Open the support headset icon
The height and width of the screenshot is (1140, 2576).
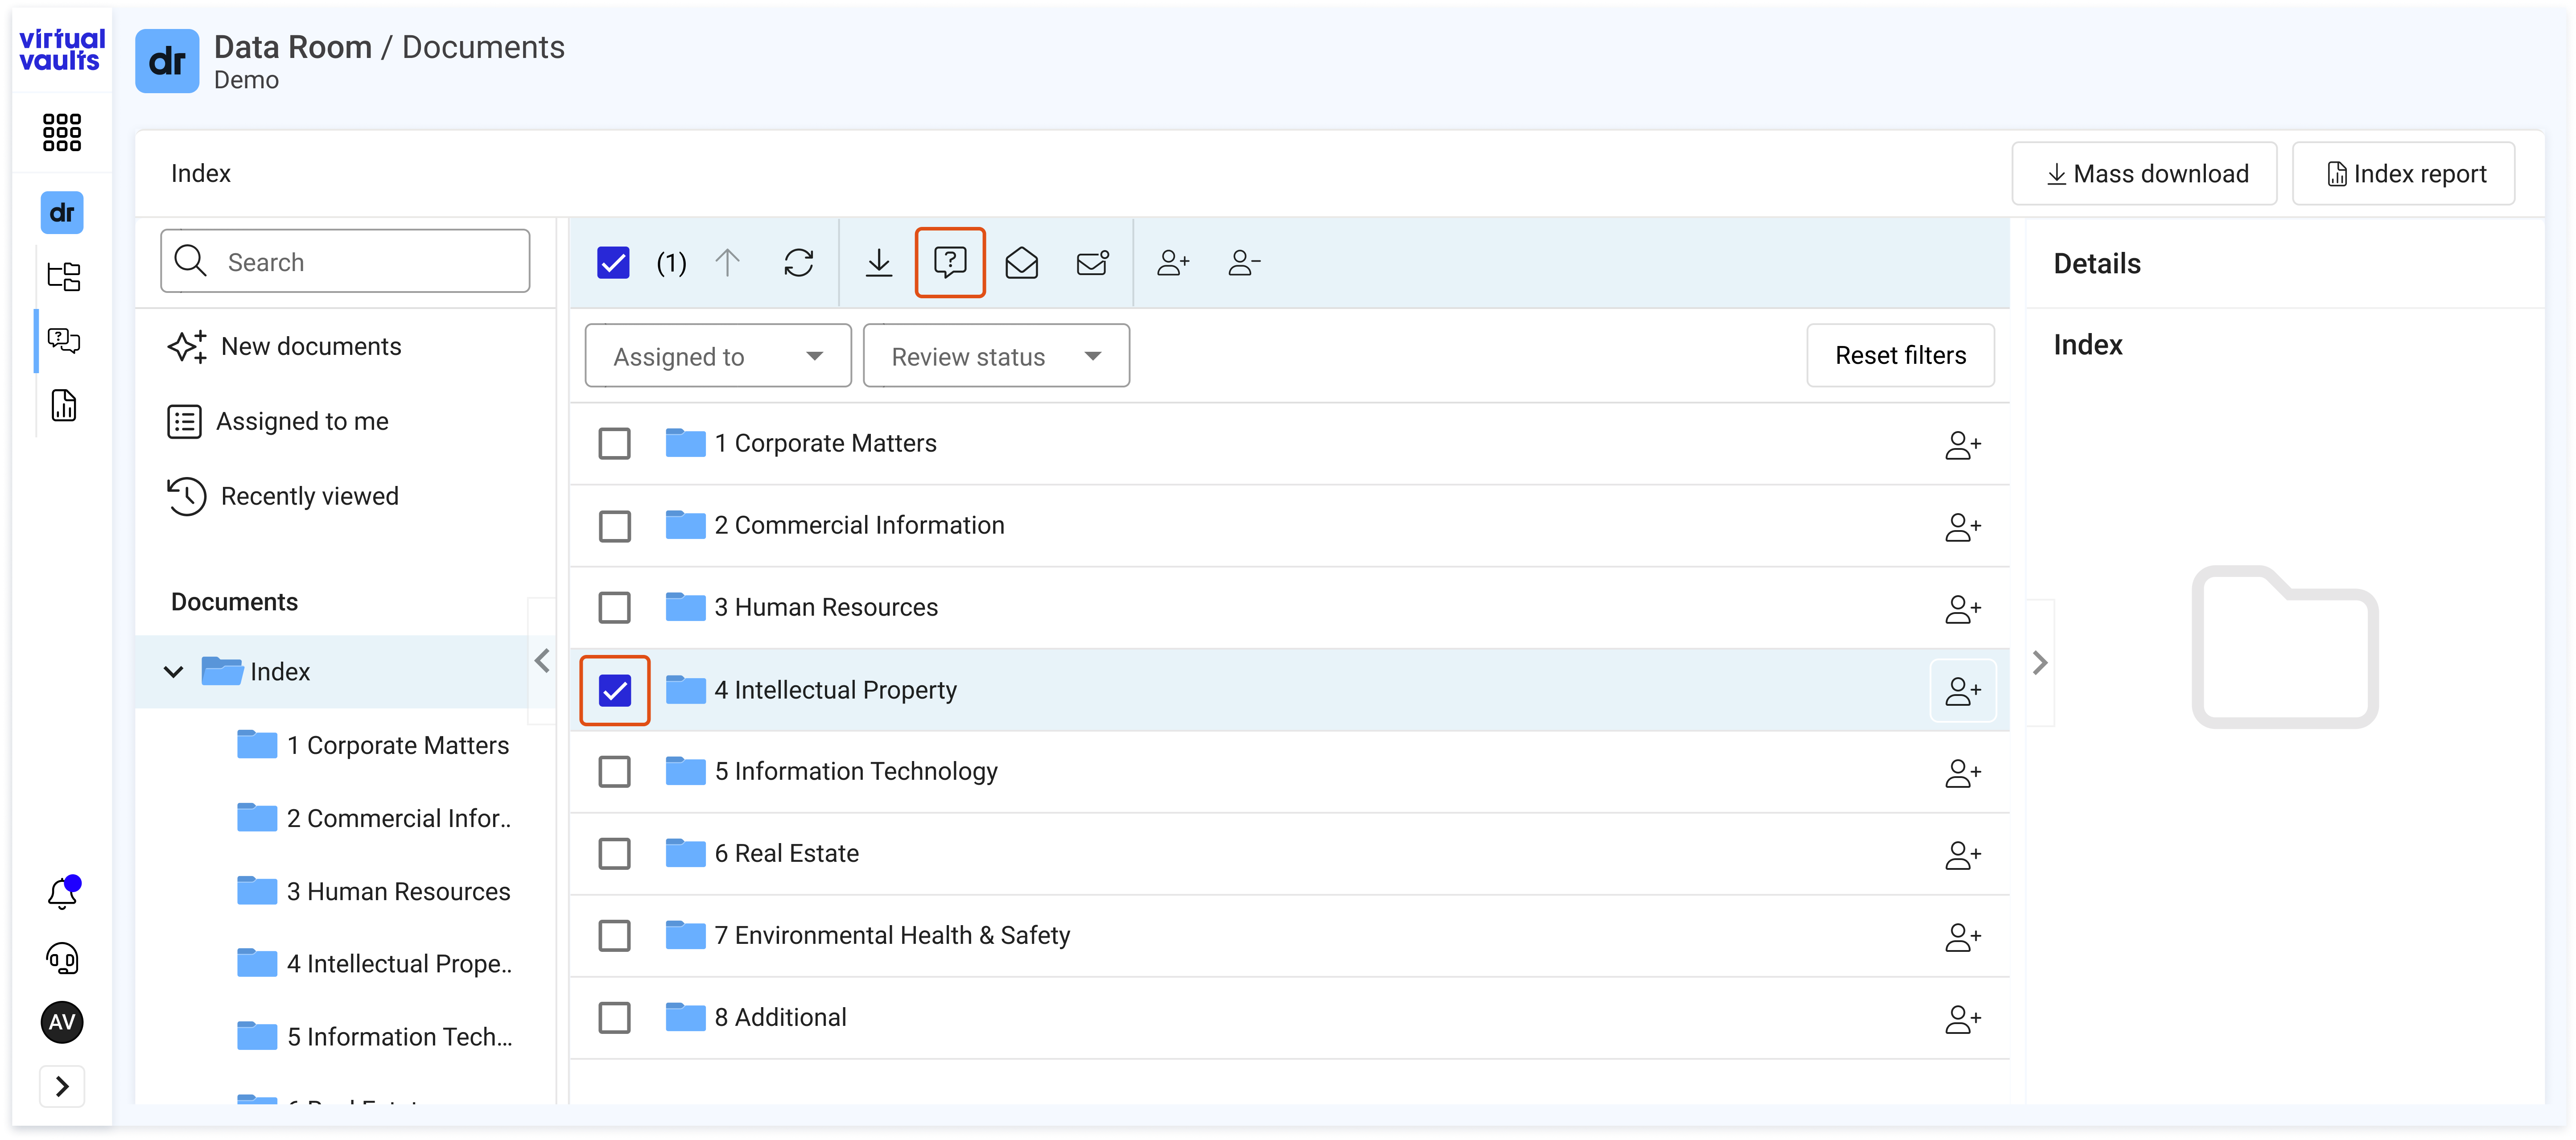tap(62, 958)
